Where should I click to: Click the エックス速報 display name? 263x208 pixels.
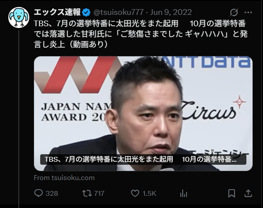point(57,12)
